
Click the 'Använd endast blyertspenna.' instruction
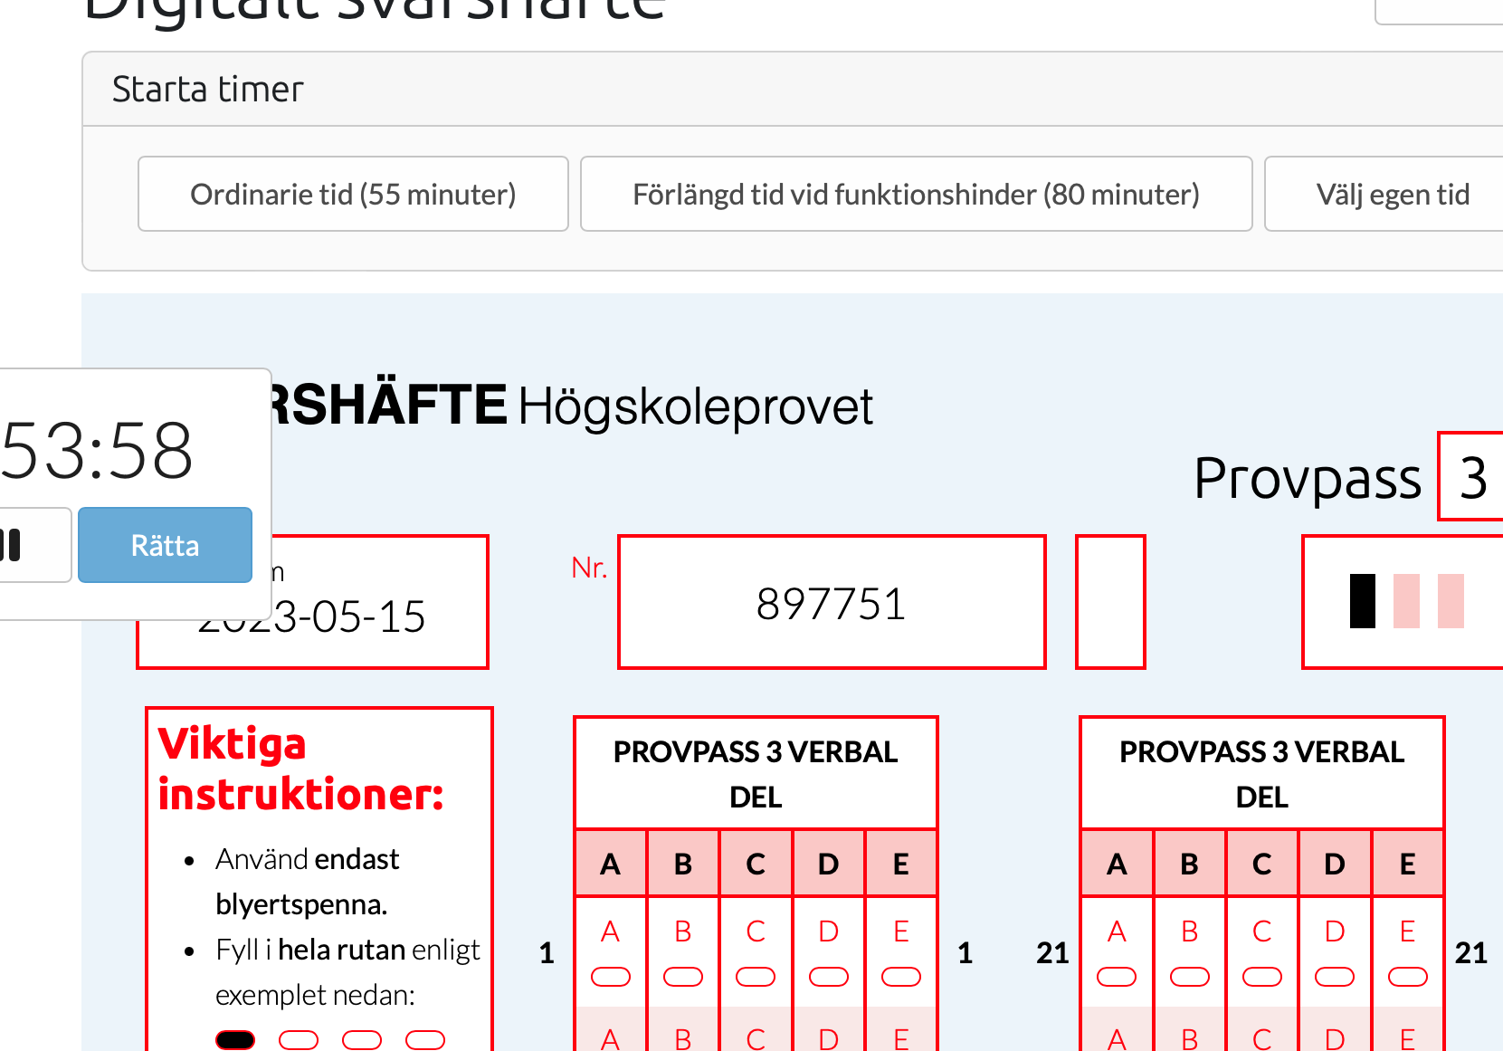[x=308, y=882]
